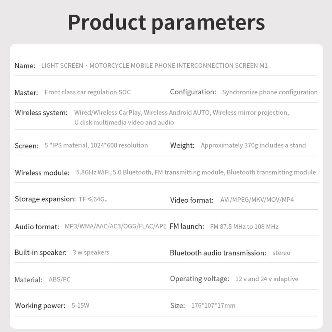Click the Weight value 'Approximately 370g'
332x332 pixels.
pos(229,145)
